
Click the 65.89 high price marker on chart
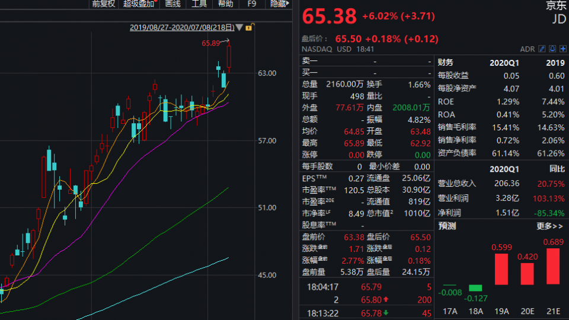tap(211, 43)
